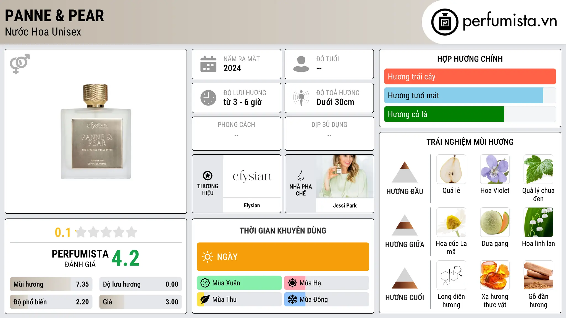Click the longevity value từ 3 - 6 giờ
Viewport: 566px width, 318px height.
242,102
